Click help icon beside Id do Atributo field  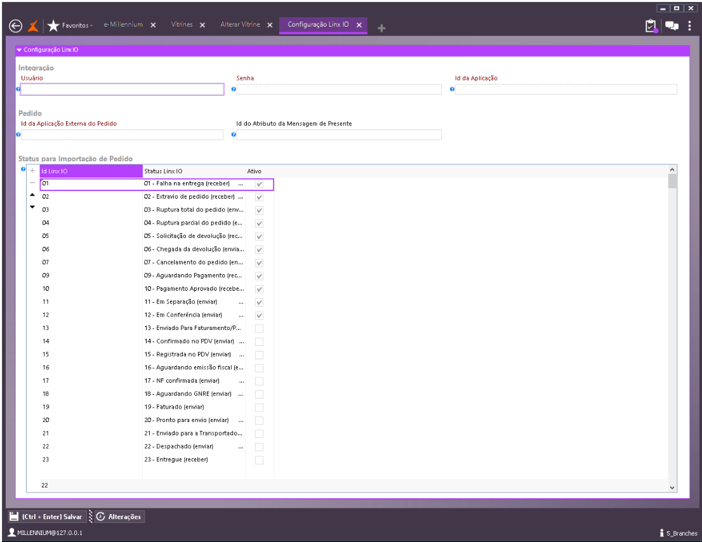click(234, 135)
